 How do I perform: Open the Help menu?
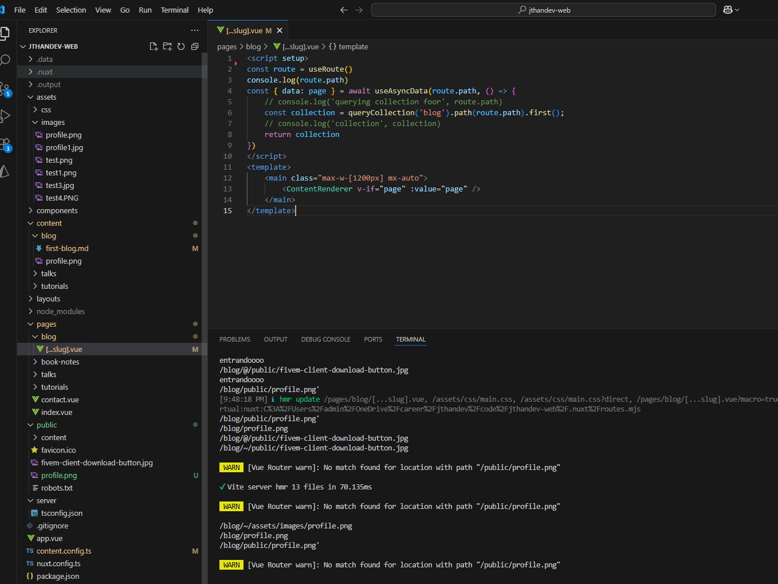coord(205,10)
